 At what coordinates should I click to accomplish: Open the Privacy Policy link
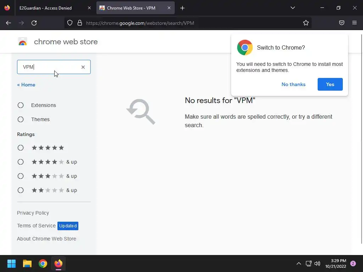tap(33, 213)
